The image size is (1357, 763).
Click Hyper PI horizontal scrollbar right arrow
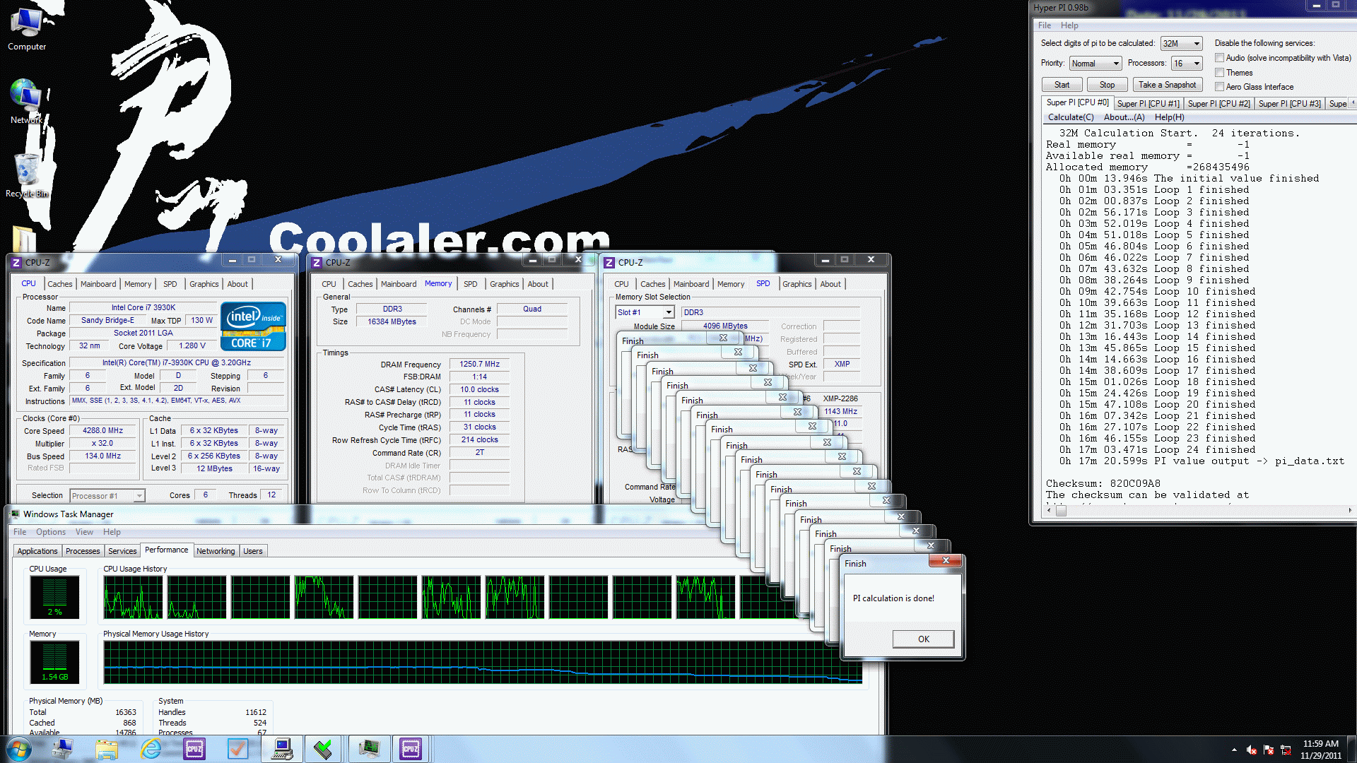pyautogui.click(x=1349, y=511)
